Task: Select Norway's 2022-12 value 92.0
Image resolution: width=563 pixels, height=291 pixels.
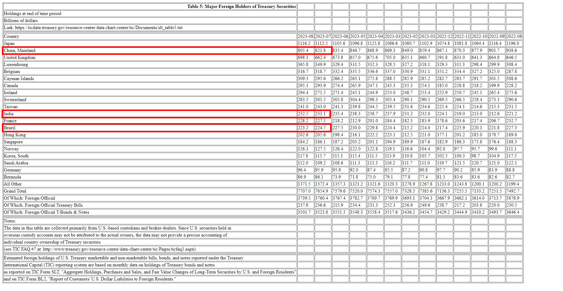Action: [445, 149]
